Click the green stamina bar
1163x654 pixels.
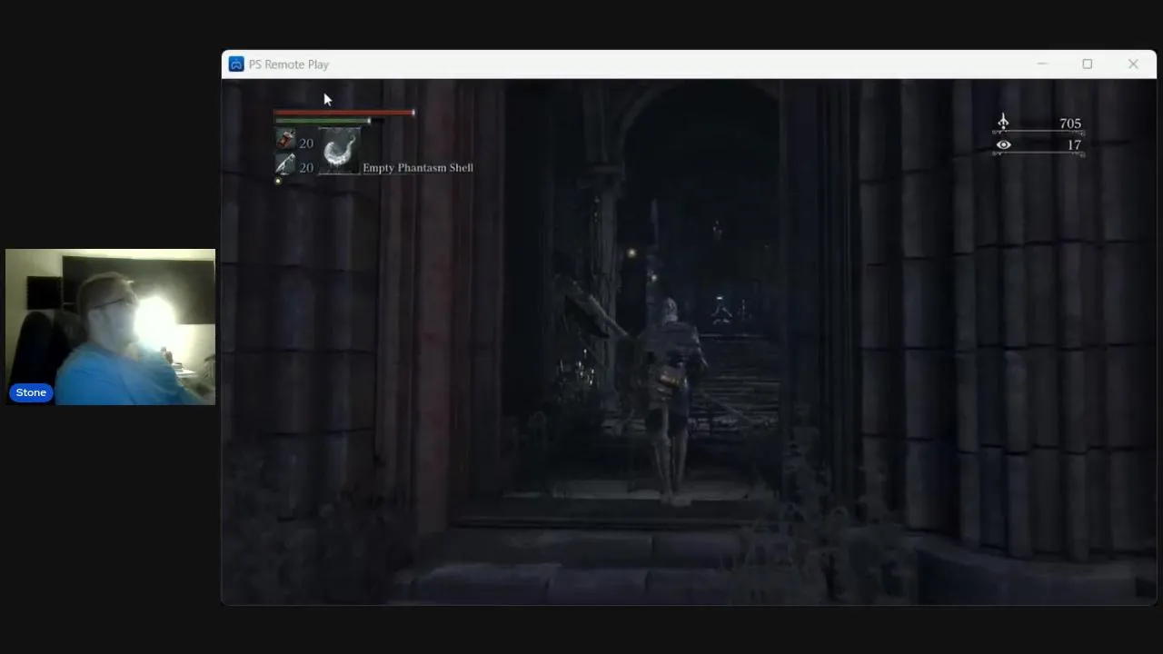pyautogui.click(x=323, y=121)
